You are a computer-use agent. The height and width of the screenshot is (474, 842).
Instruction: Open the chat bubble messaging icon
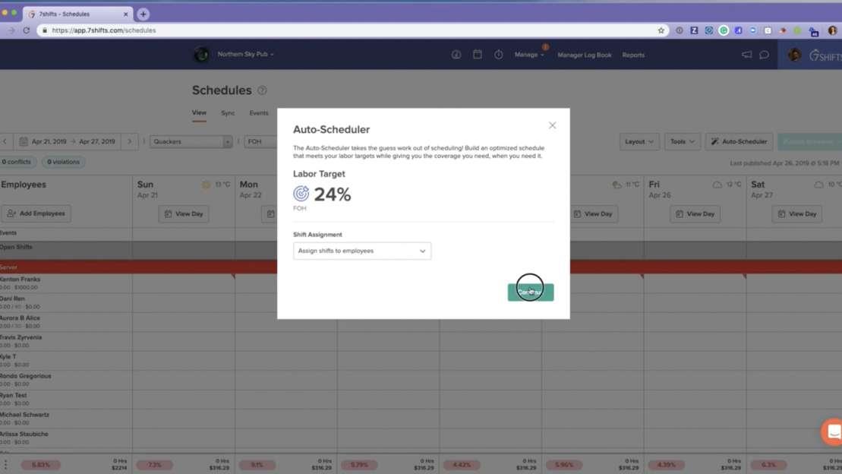pos(764,55)
